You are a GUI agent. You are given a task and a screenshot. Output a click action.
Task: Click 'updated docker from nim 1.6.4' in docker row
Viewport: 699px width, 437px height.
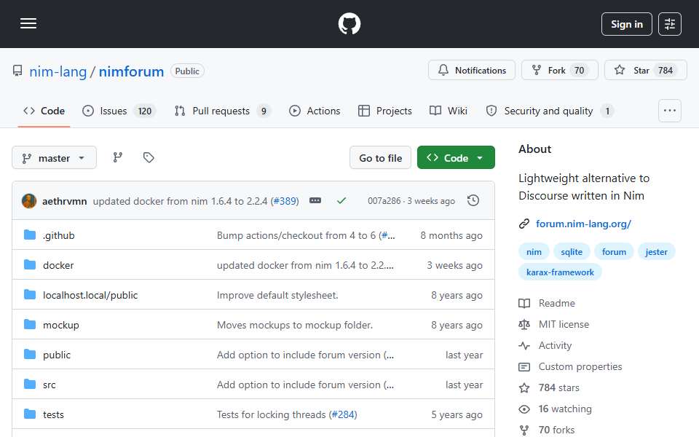[x=305, y=265]
